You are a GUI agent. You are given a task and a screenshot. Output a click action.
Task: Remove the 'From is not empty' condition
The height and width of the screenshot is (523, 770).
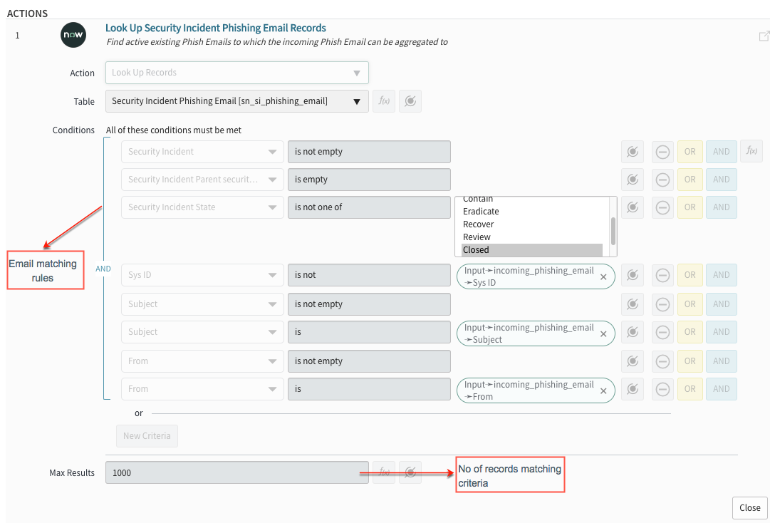coord(662,361)
